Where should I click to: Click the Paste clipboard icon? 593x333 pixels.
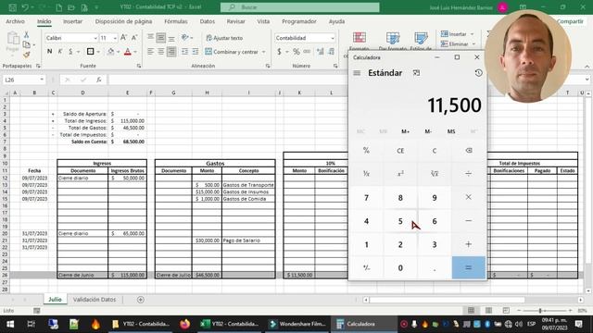[x=13, y=39]
